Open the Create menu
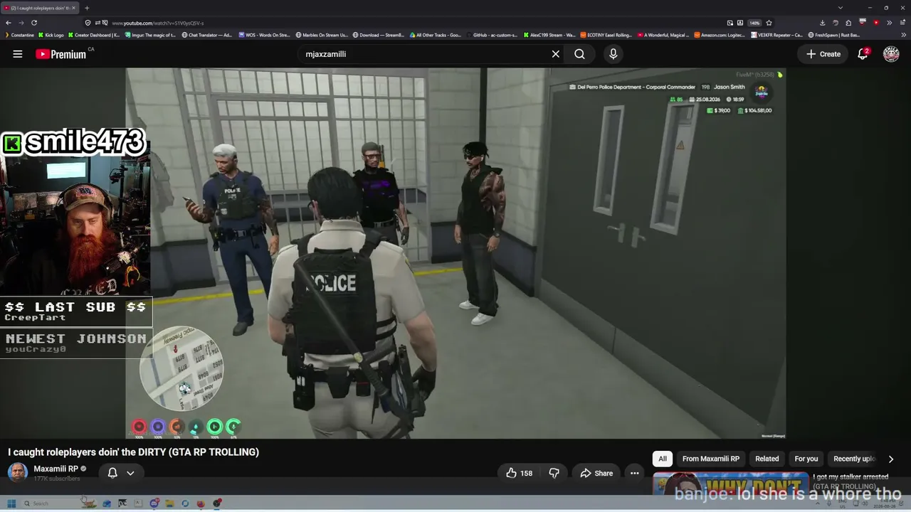Image resolution: width=911 pixels, height=512 pixels. pyautogui.click(x=823, y=54)
